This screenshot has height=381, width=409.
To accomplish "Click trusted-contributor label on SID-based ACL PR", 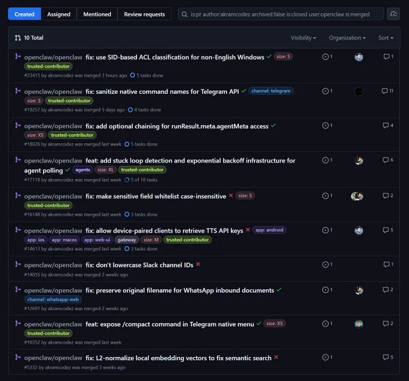I will (x=48, y=67).
